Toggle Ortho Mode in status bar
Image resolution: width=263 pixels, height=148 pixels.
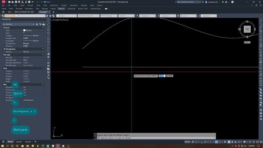tap(202, 142)
